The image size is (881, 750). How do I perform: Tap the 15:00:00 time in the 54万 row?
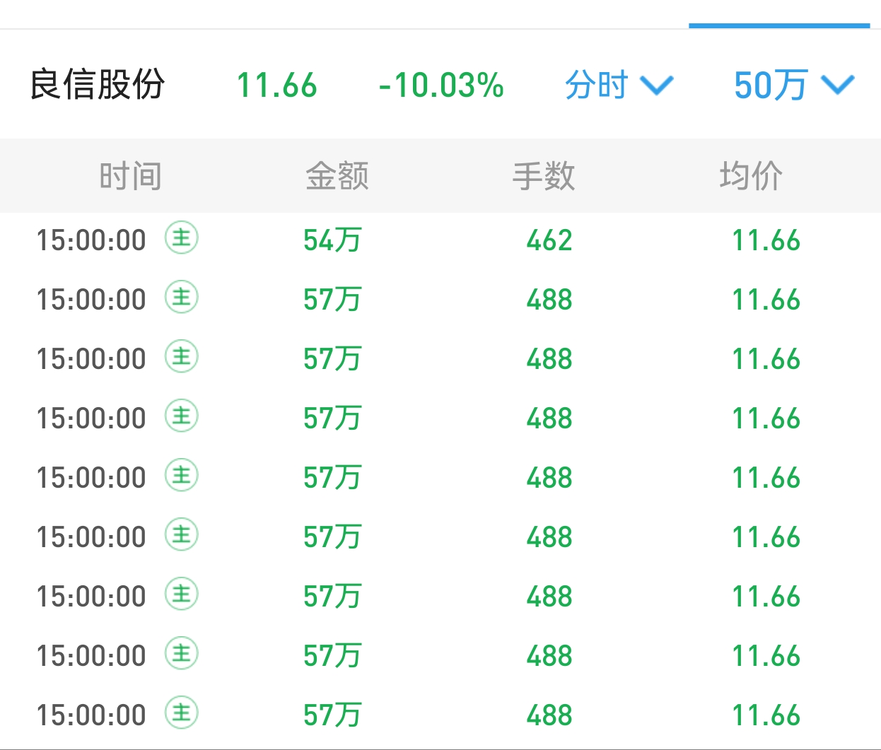[91, 240]
